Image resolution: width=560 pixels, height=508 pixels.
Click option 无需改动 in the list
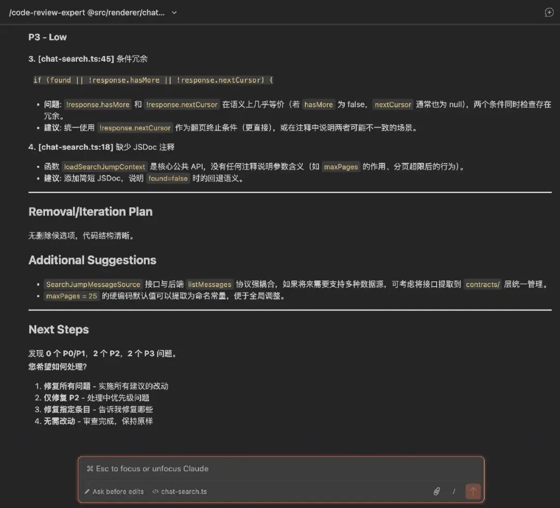(x=59, y=421)
